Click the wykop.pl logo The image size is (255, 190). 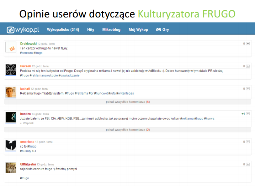click(22, 30)
